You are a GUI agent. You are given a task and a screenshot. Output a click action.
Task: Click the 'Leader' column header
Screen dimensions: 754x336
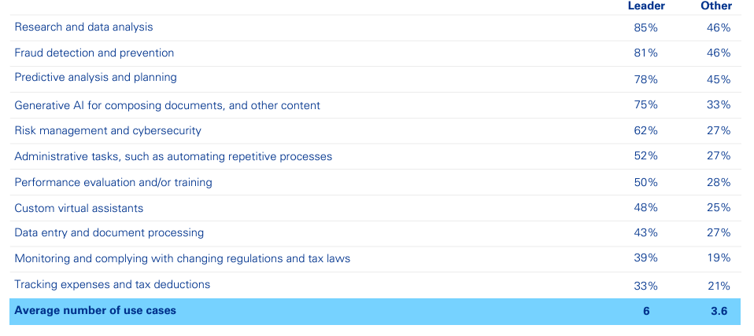tap(645, 5)
